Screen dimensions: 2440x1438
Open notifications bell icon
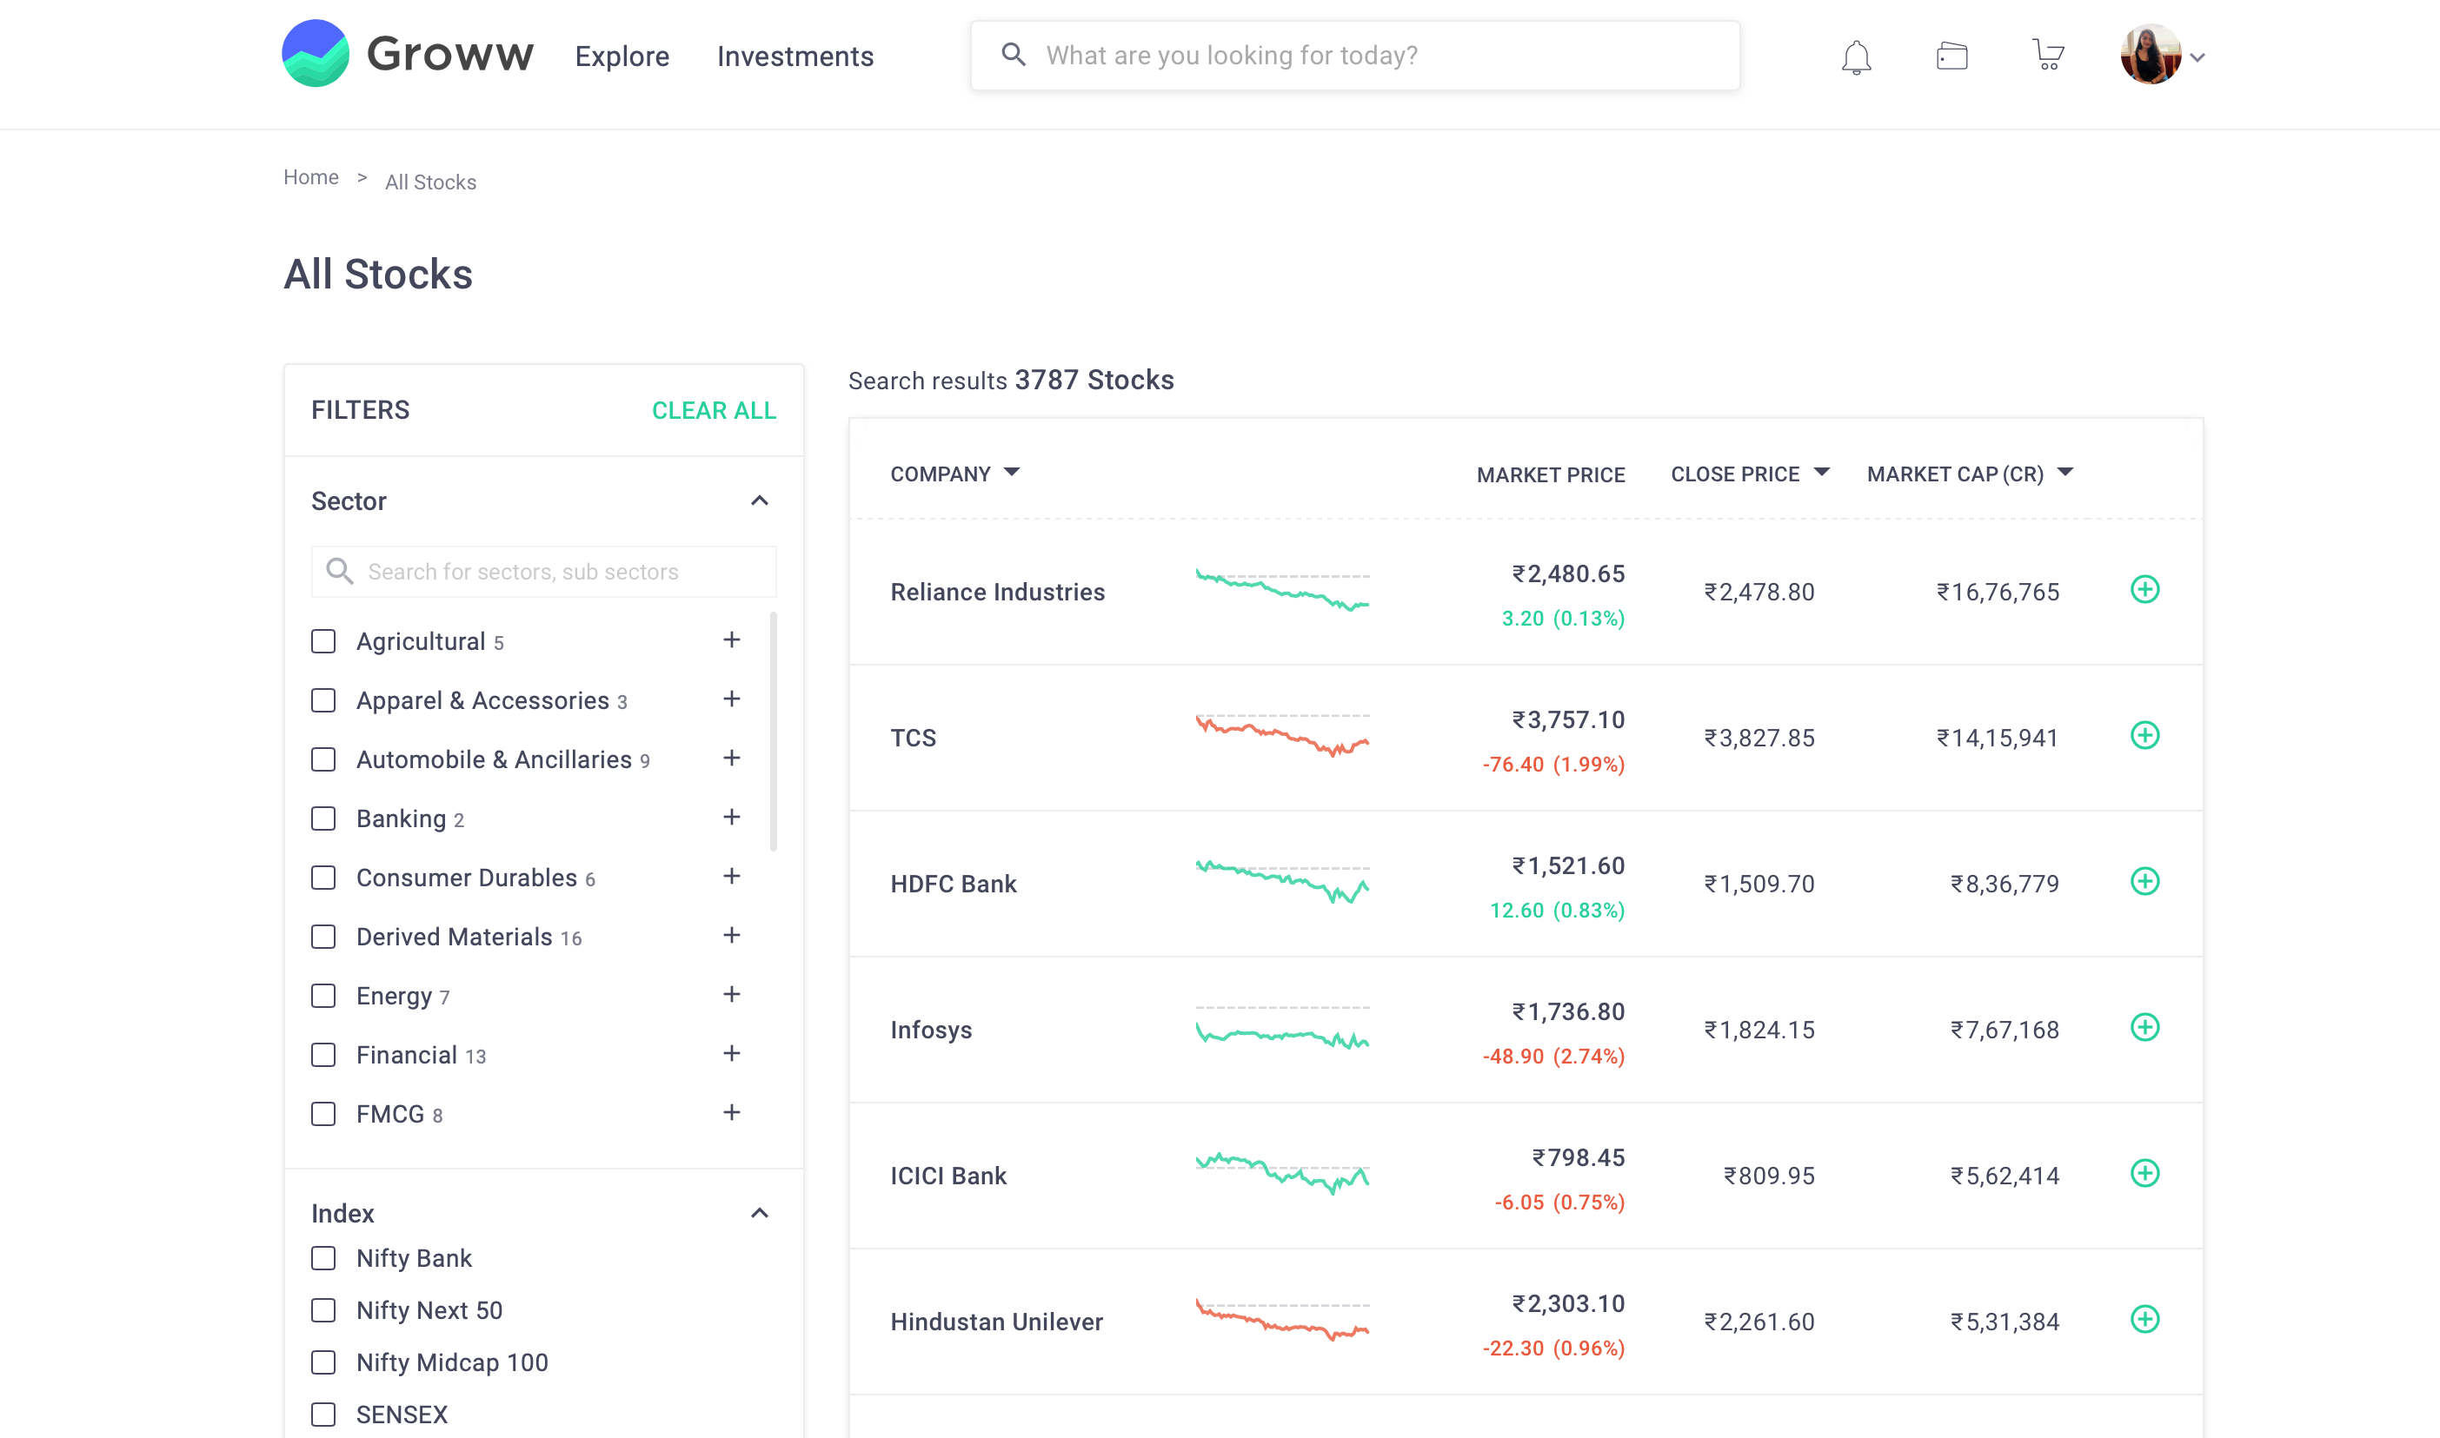[1856, 56]
